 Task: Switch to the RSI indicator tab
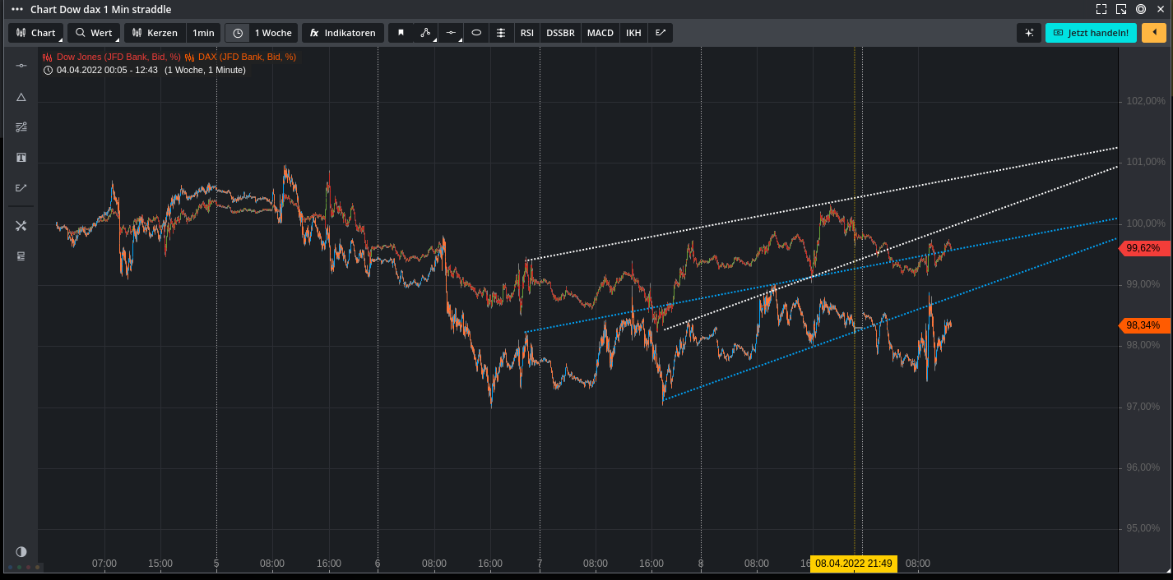click(526, 32)
